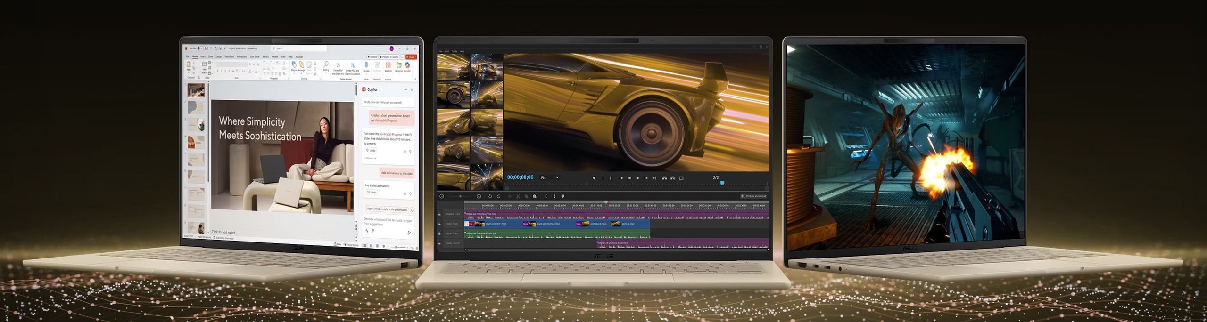Collapse the PowerPoint ribbon chevron
Viewport: 1207px width, 322px height.
(x=415, y=79)
